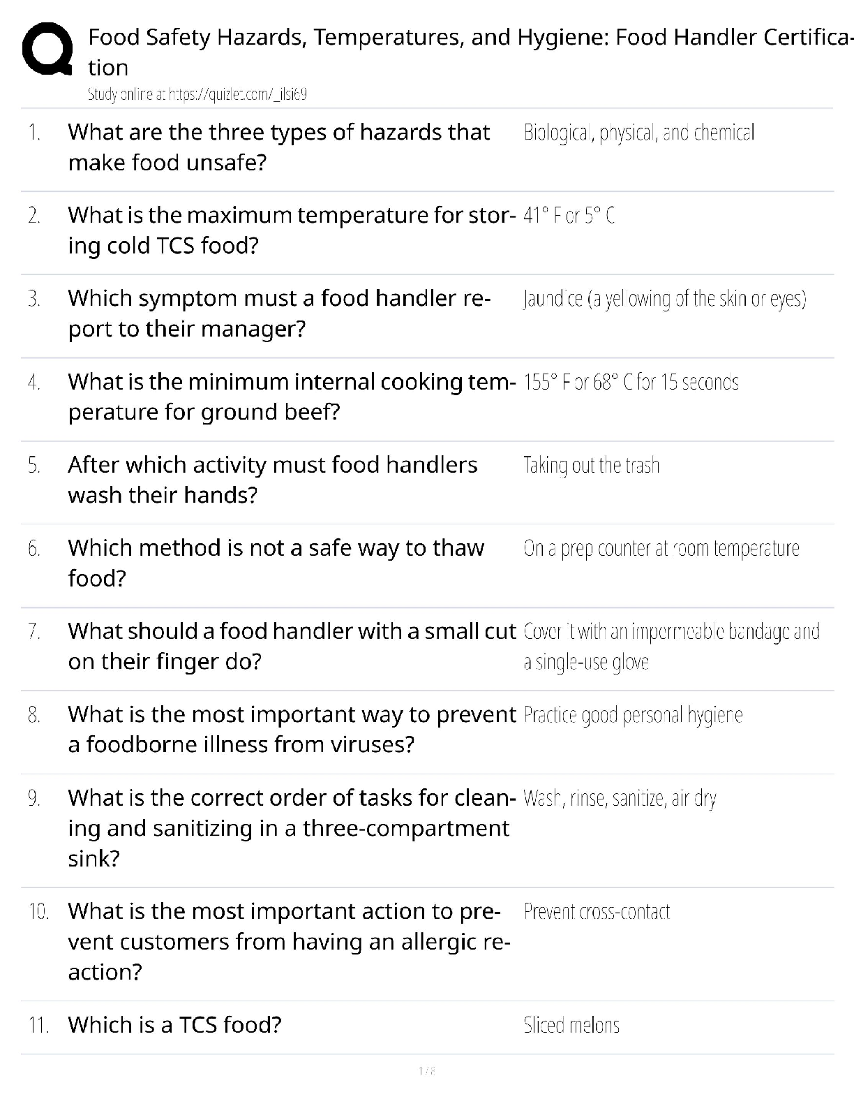Click the page number indicator at bottom
This screenshot has width=854, height=1106.
click(426, 1070)
